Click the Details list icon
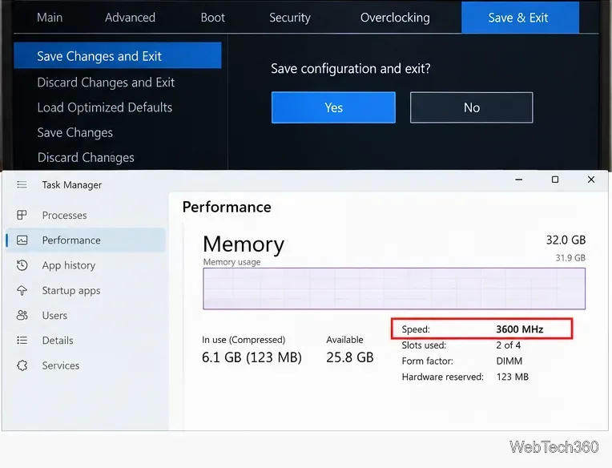 [22, 341]
